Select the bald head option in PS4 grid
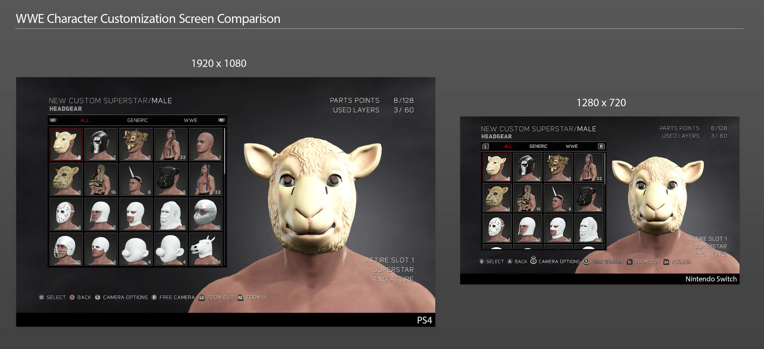This screenshot has width=764, height=349. 206,144
